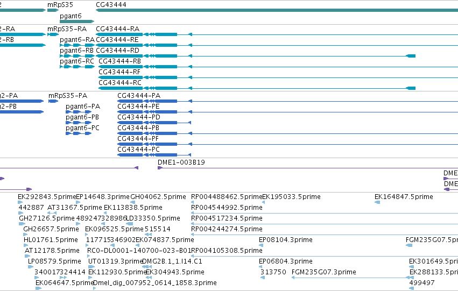Select the 313750 feature label
Screen dimensions: 458x291
pyautogui.click(x=273, y=272)
